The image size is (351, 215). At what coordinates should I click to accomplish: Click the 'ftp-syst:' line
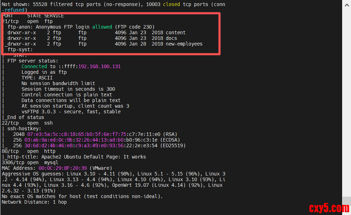(x=20, y=49)
